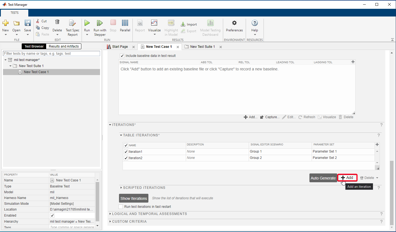
Task: Click the Show Iterations button
Action: [x=134, y=198]
